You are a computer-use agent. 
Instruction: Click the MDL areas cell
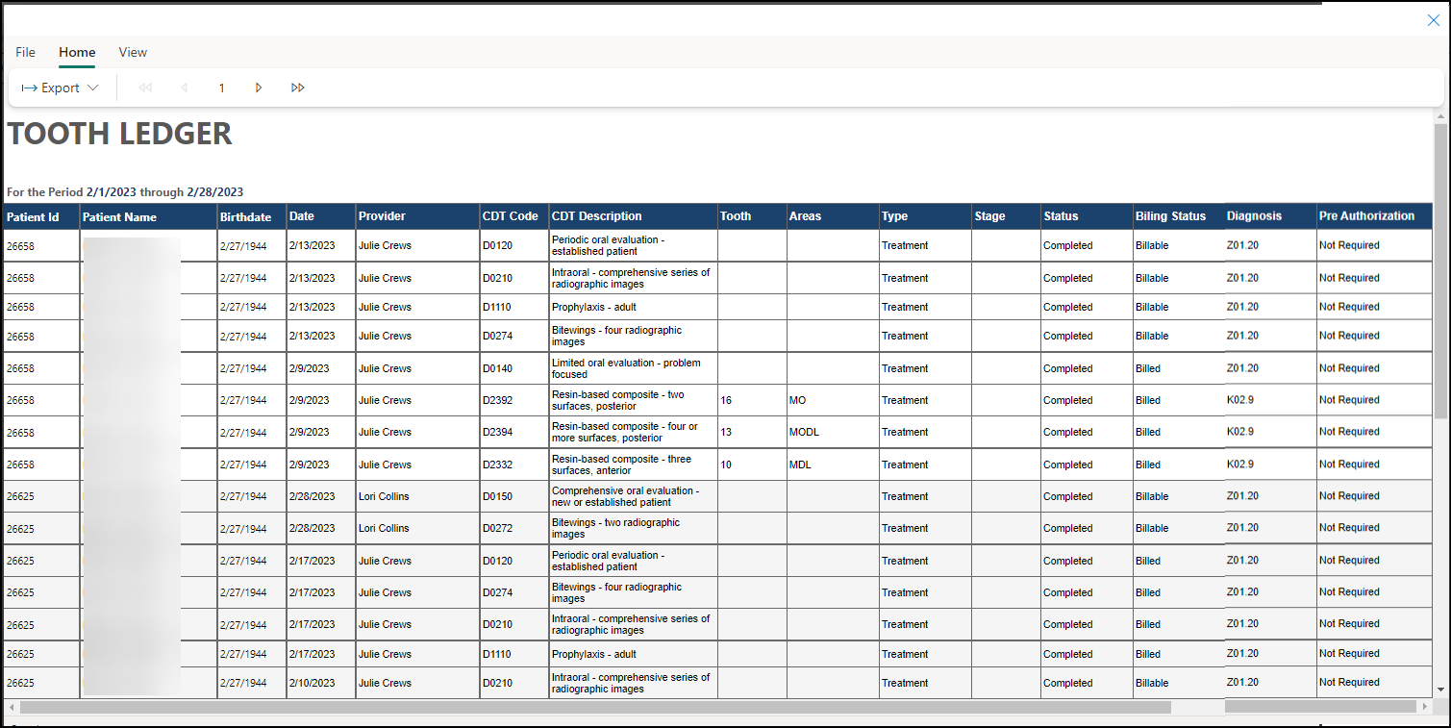click(833, 464)
